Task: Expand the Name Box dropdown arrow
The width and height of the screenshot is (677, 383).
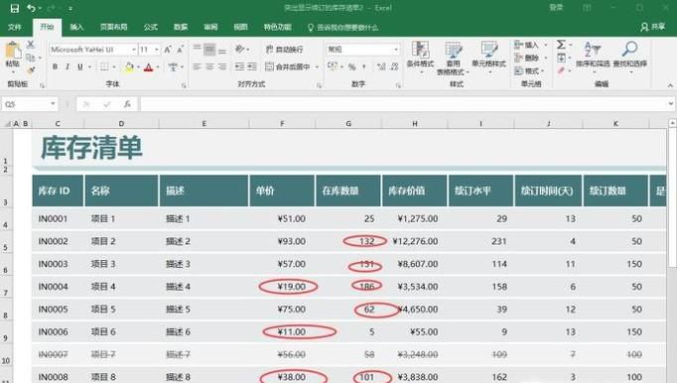Action: tap(53, 104)
